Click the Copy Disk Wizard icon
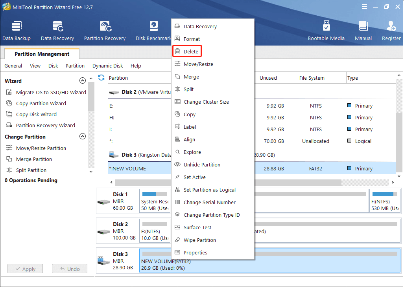404x287 pixels. tap(9, 114)
